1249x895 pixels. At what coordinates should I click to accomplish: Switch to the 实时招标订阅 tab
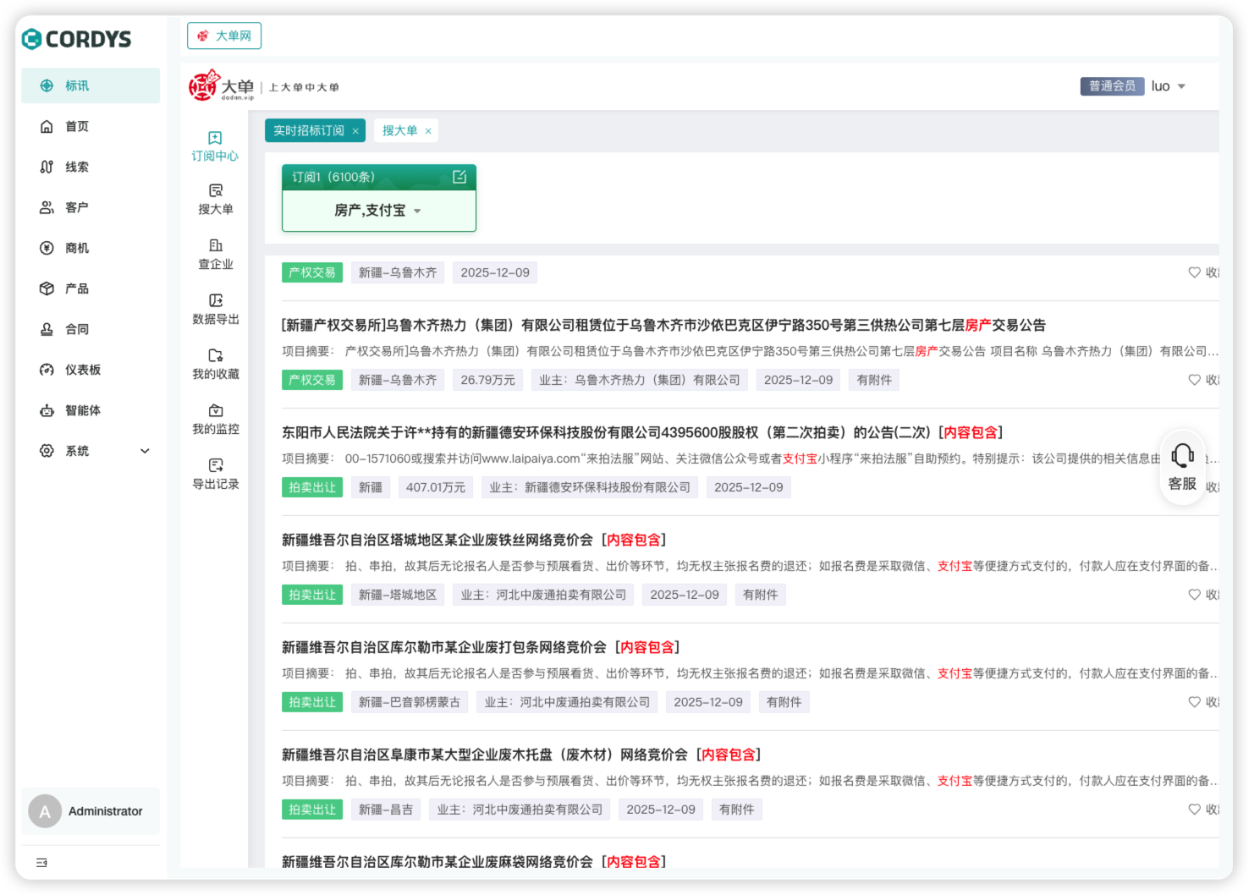pyautogui.click(x=309, y=130)
